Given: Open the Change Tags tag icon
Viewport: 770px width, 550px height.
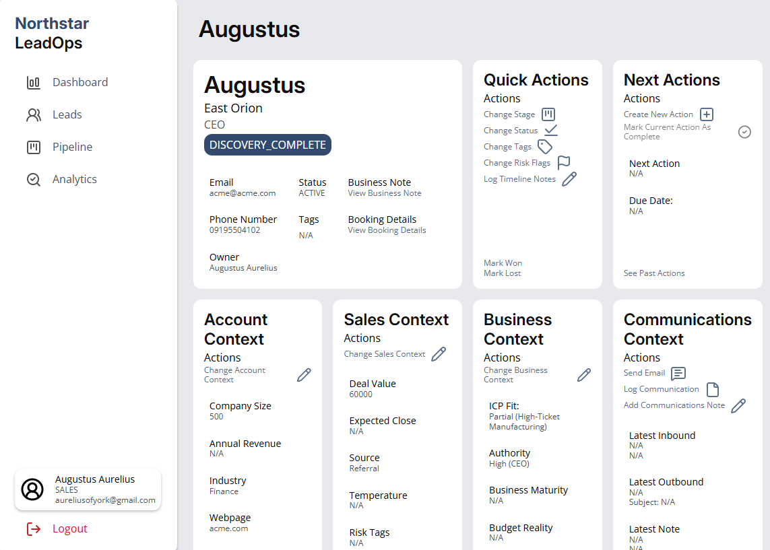Looking at the screenshot, I should [x=545, y=147].
